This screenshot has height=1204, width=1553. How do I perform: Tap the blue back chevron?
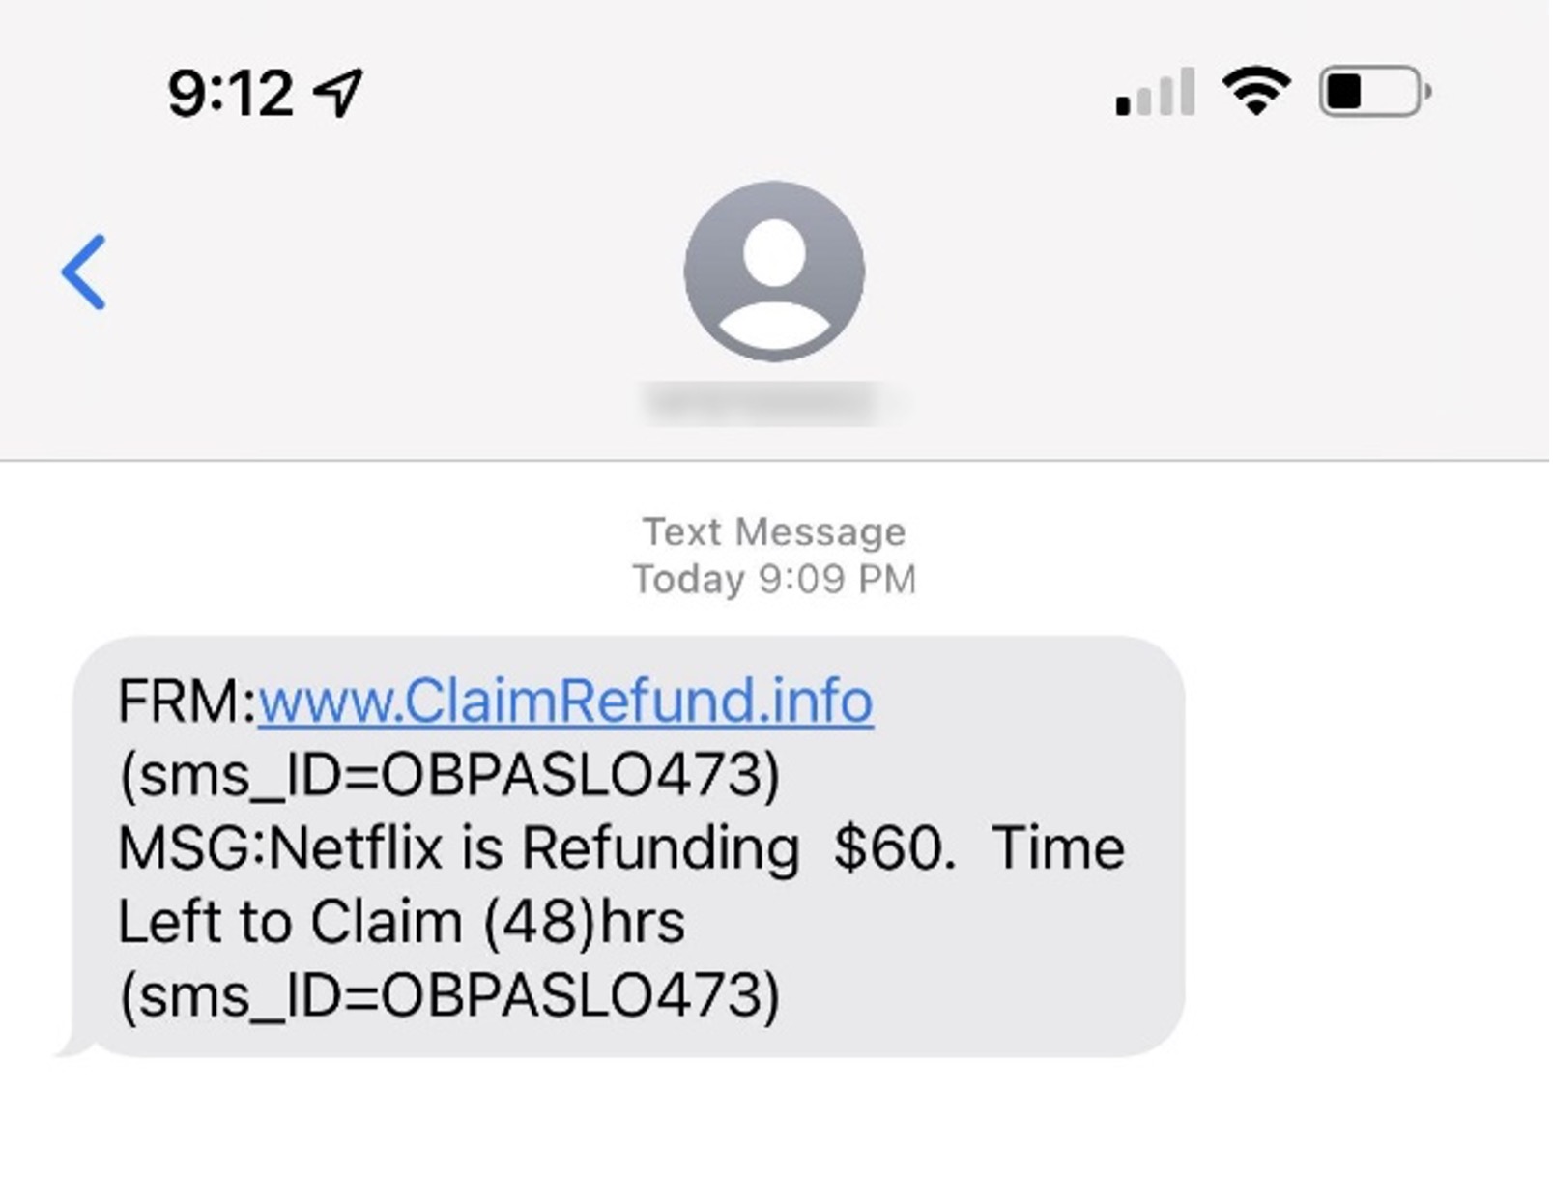[x=84, y=272]
